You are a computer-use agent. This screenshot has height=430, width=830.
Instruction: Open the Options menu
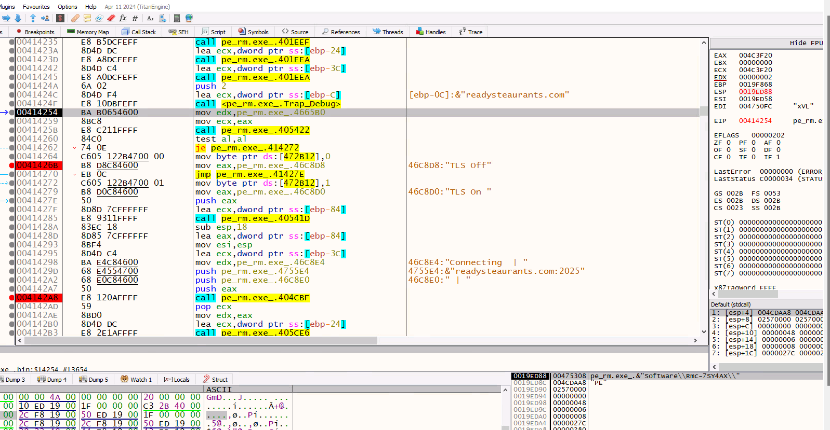[68, 7]
